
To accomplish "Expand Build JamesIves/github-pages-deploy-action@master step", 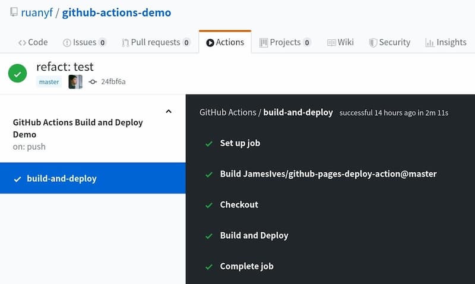I will point(328,174).
